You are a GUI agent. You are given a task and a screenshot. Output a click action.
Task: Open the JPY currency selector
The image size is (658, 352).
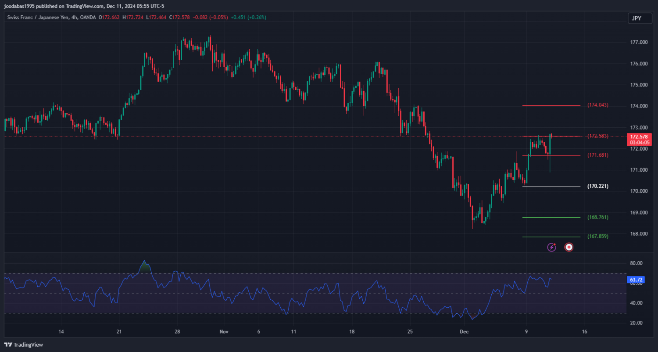coord(636,18)
